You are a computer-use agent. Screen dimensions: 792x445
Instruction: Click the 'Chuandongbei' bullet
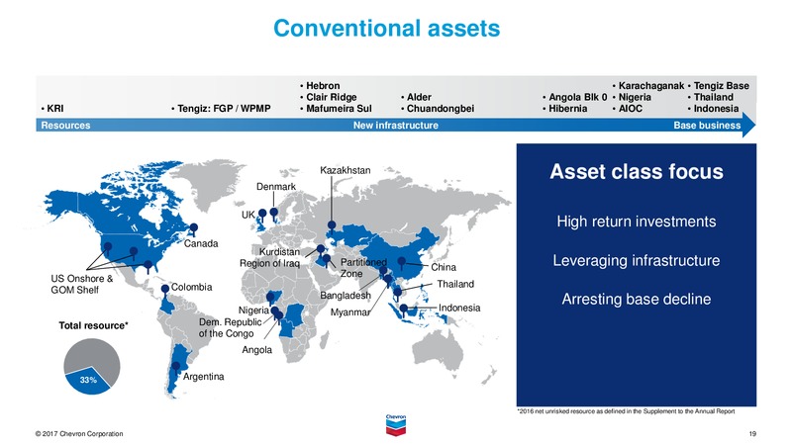[x=438, y=109]
